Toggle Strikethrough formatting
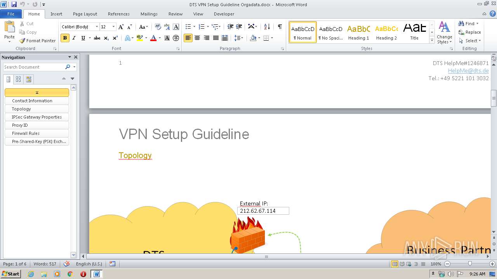The height and width of the screenshot is (279, 497). 97,38
